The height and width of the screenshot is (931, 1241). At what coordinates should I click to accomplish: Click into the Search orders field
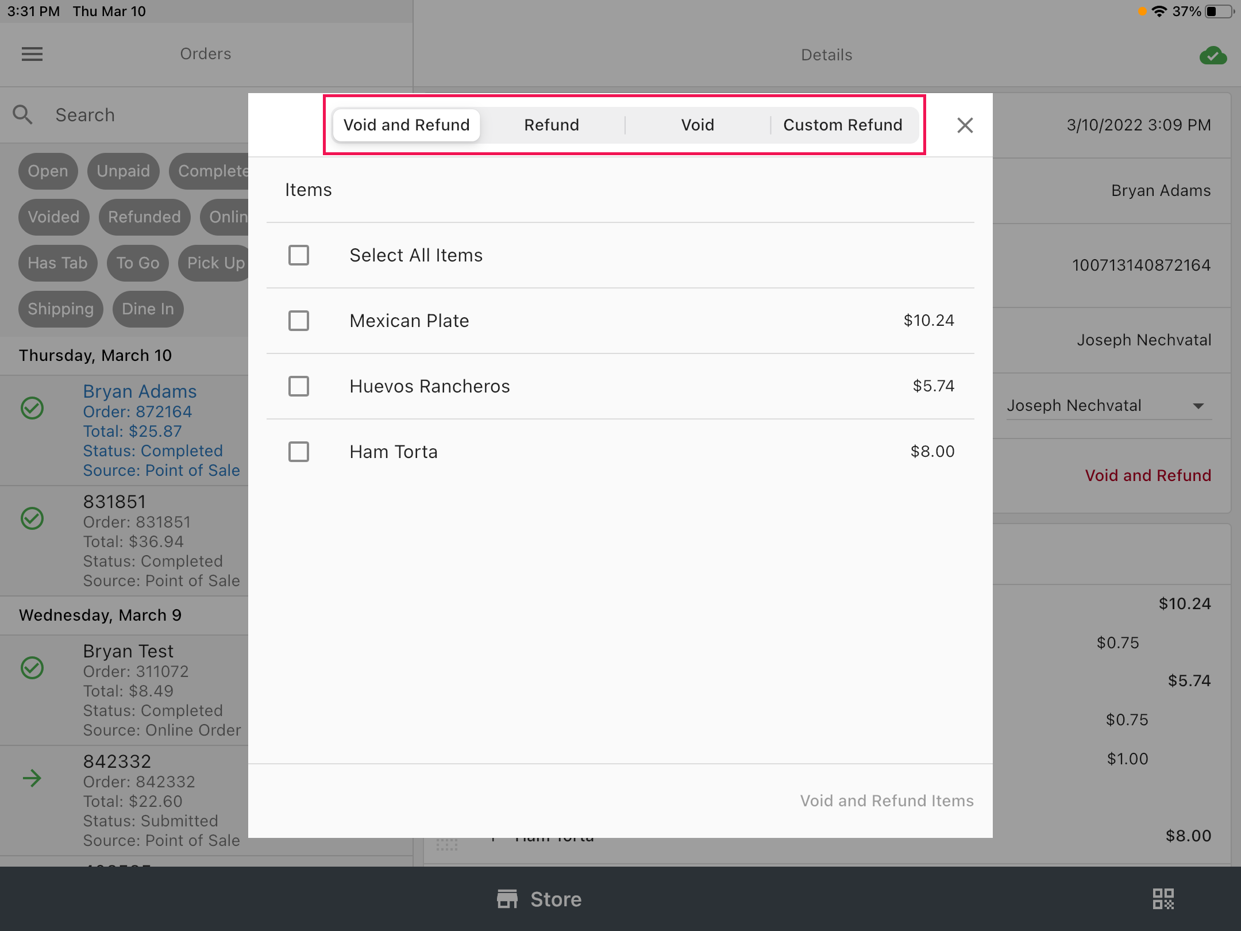pyautogui.click(x=144, y=115)
